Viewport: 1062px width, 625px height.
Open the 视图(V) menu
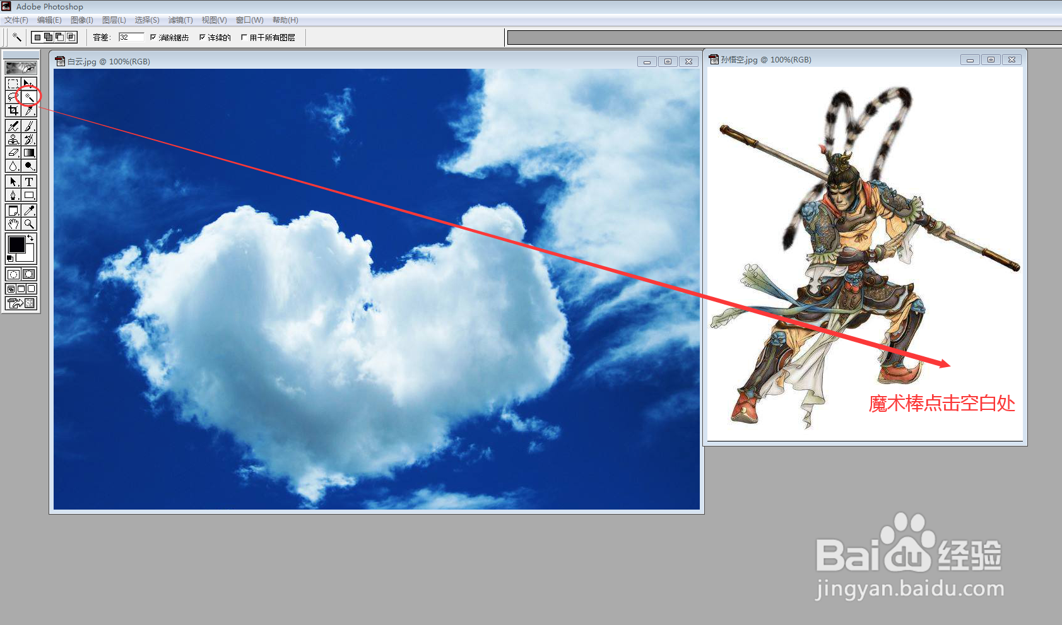click(214, 20)
